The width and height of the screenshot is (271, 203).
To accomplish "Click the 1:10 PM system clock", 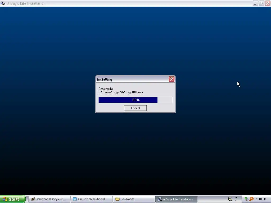I will pos(261,199).
